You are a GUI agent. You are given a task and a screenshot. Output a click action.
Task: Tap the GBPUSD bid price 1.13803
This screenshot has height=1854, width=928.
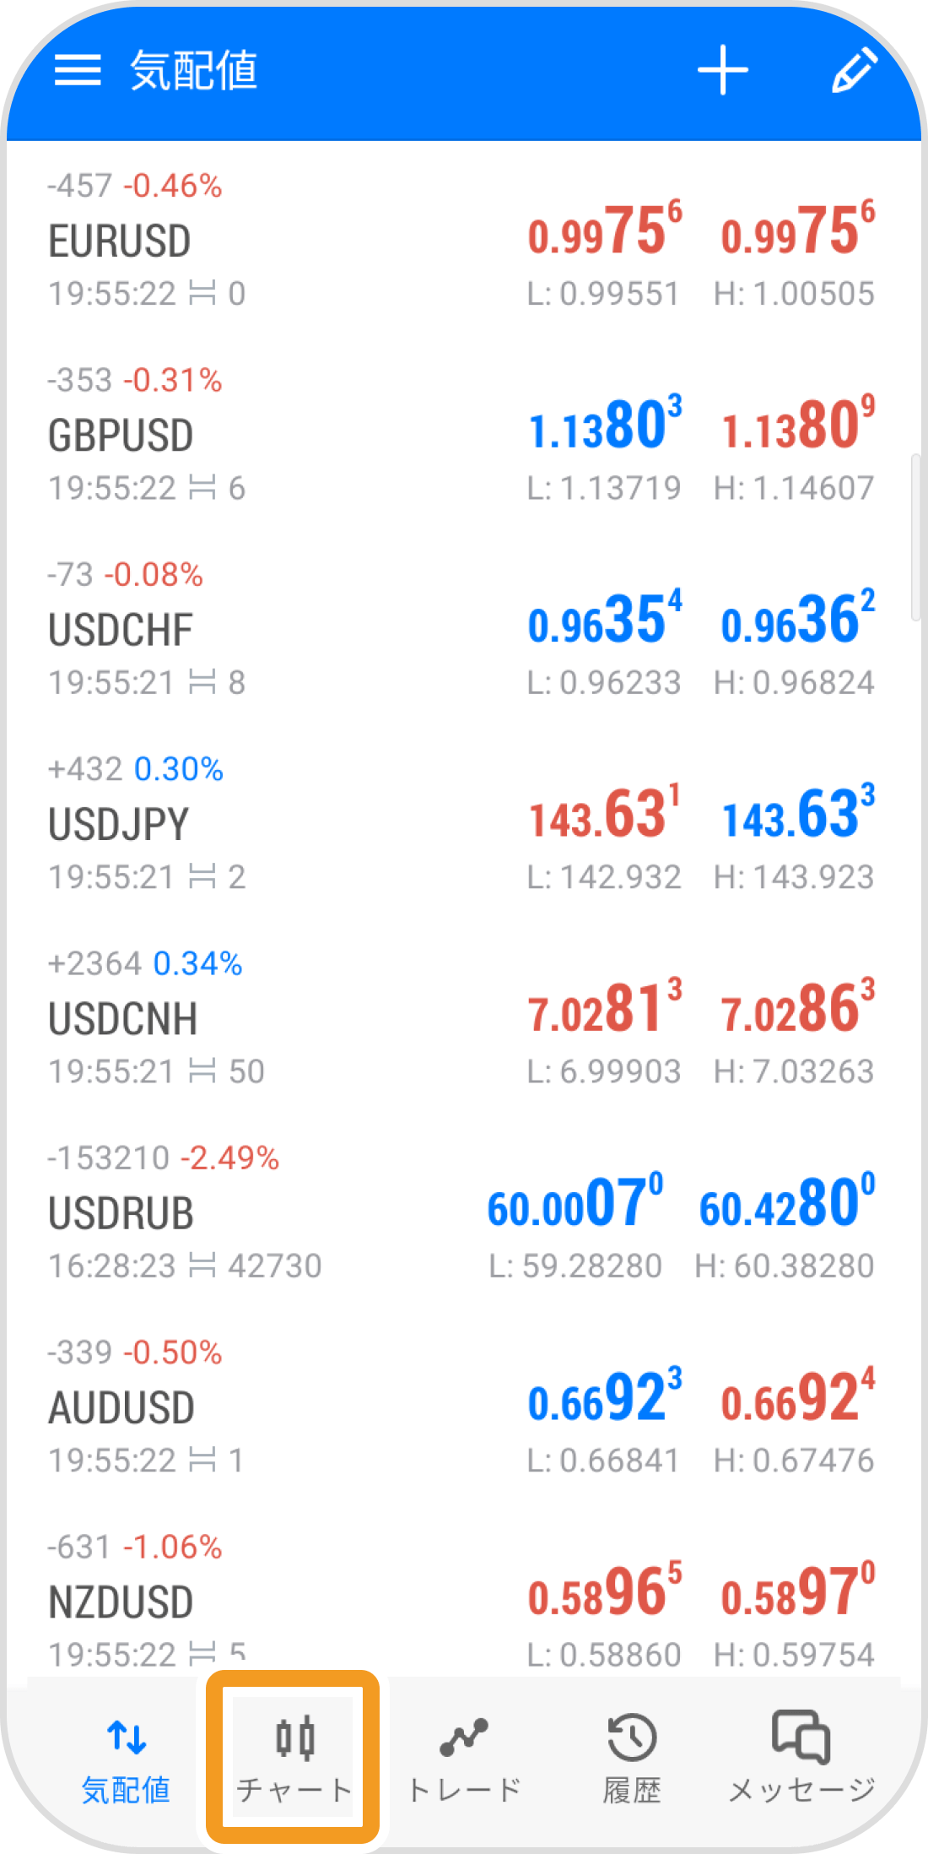tap(604, 424)
